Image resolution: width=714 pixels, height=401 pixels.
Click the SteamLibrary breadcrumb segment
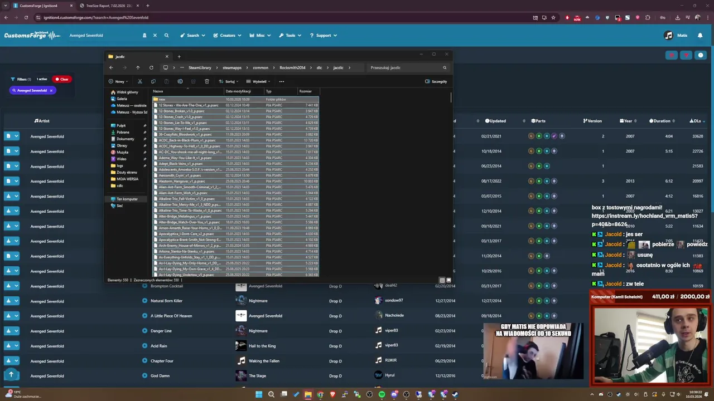tap(200, 67)
